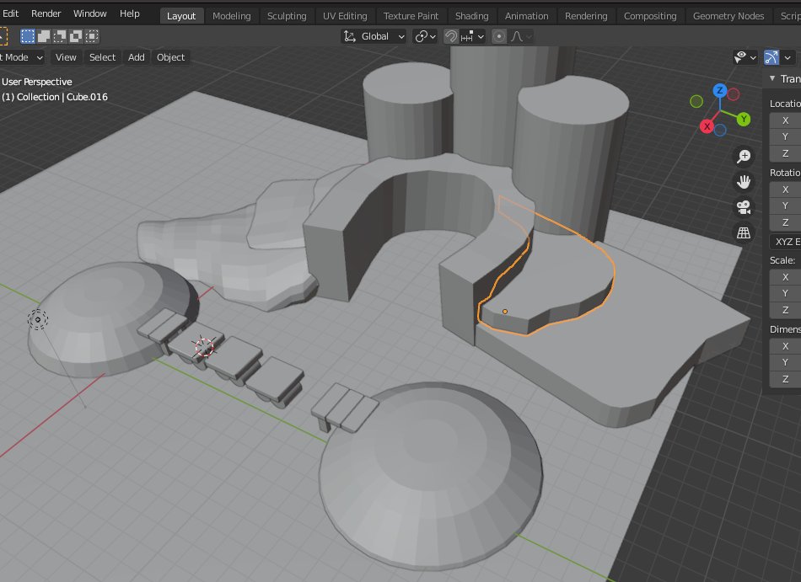
Task: Click the Location X field
Action: coord(785,120)
